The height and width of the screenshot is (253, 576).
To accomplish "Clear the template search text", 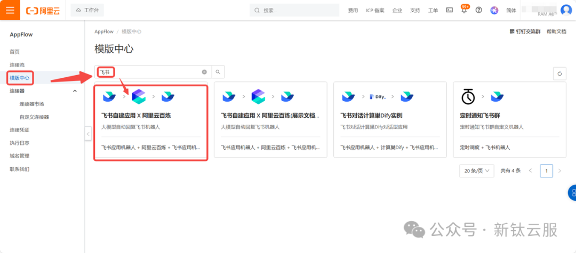I will 204,72.
